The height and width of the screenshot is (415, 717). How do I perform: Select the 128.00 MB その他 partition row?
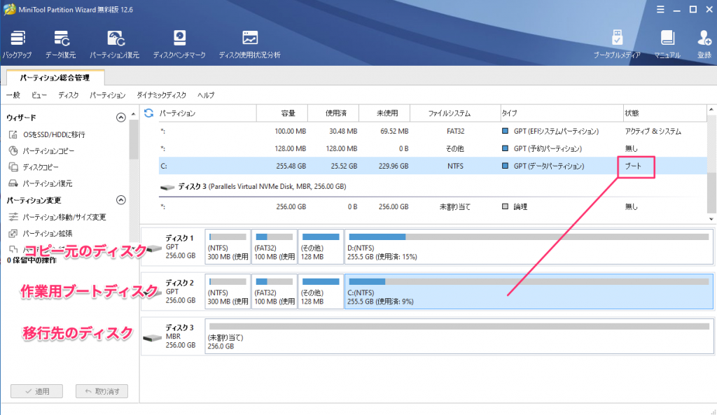pyautogui.click(x=433, y=148)
